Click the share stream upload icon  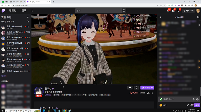(148, 93)
